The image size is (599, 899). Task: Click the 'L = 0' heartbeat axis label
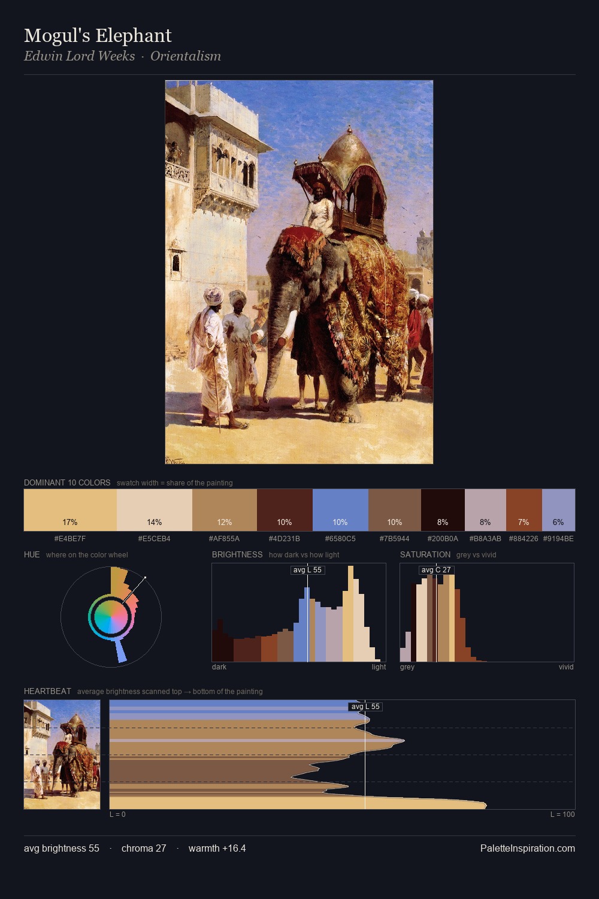point(117,814)
